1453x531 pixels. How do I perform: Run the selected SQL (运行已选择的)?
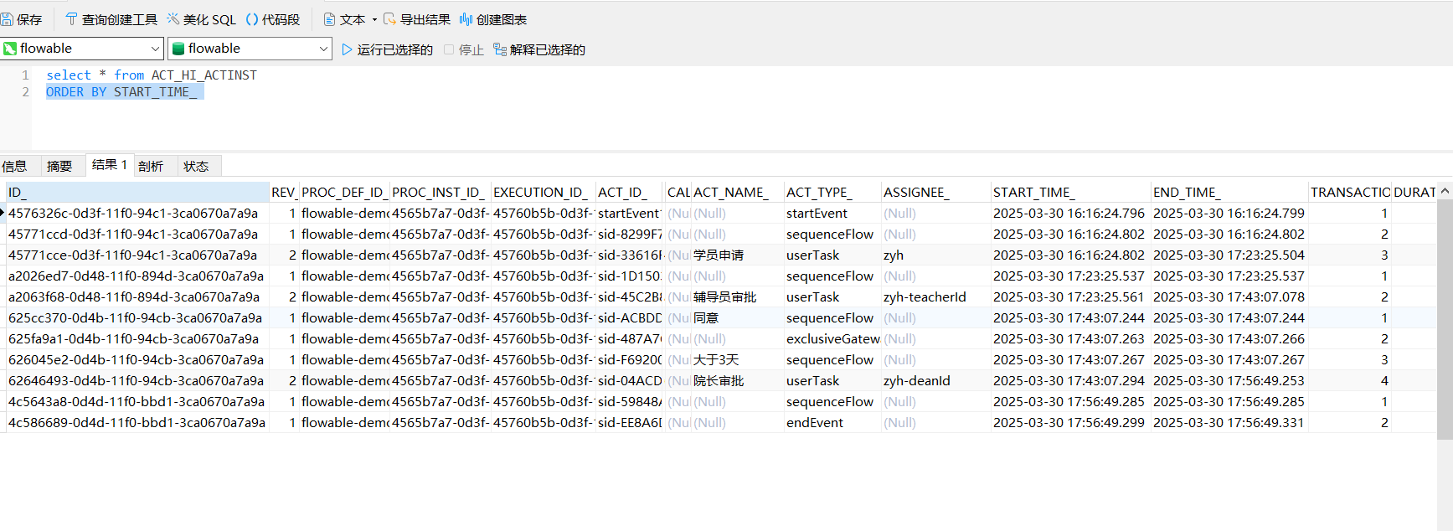(x=387, y=49)
